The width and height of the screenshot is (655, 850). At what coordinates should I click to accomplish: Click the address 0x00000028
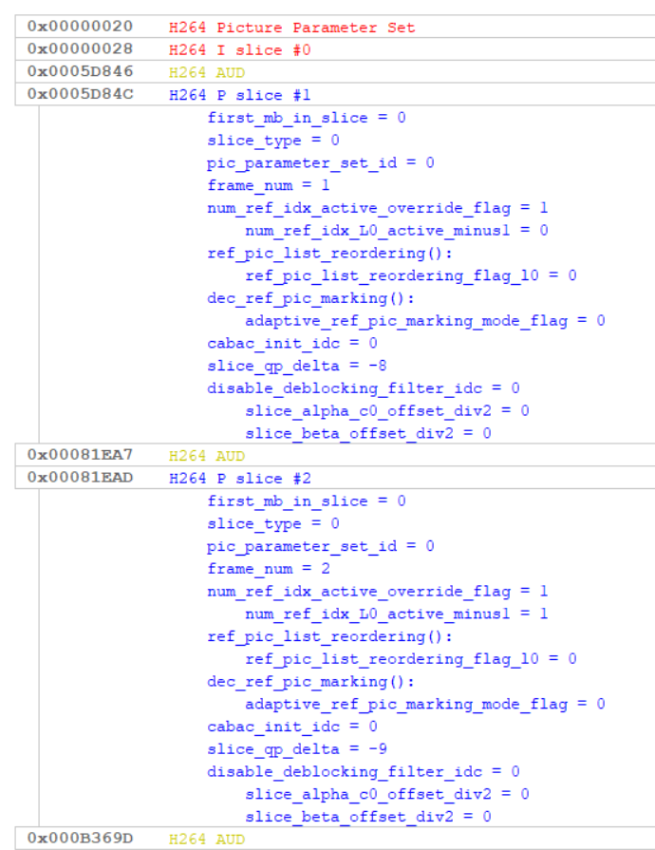click(x=80, y=48)
